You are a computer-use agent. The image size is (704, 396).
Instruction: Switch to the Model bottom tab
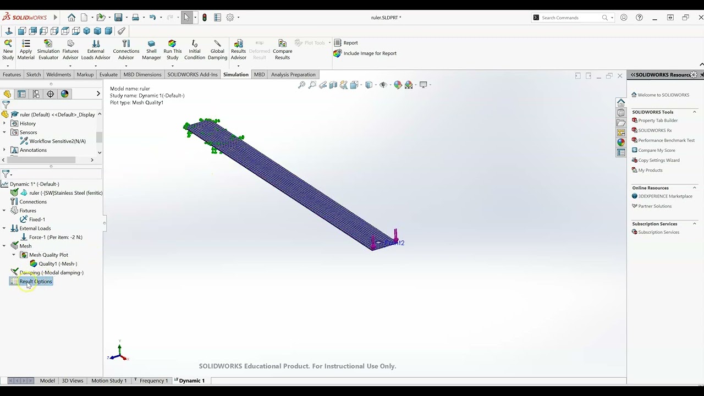coord(47,381)
